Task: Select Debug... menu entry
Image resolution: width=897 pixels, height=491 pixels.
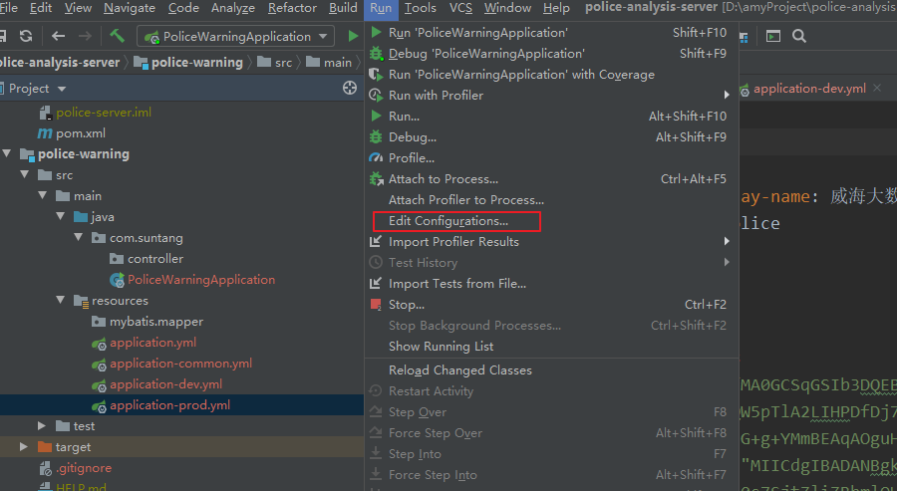Action: point(550,137)
